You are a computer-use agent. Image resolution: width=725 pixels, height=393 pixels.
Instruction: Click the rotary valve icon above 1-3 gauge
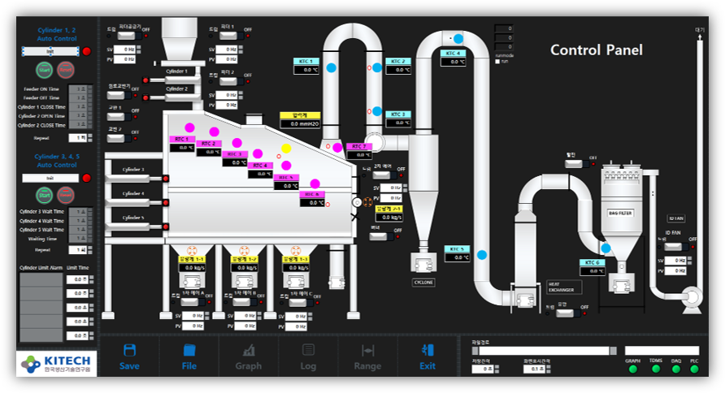(296, 251)
